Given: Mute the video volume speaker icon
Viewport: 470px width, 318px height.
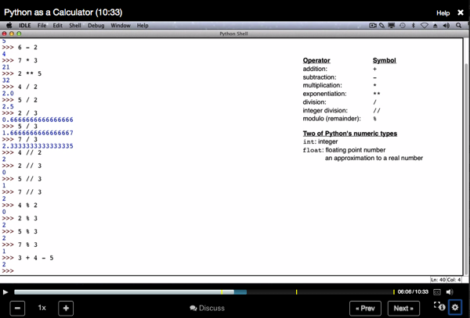Looking at the screenshot, I should 450,292.
